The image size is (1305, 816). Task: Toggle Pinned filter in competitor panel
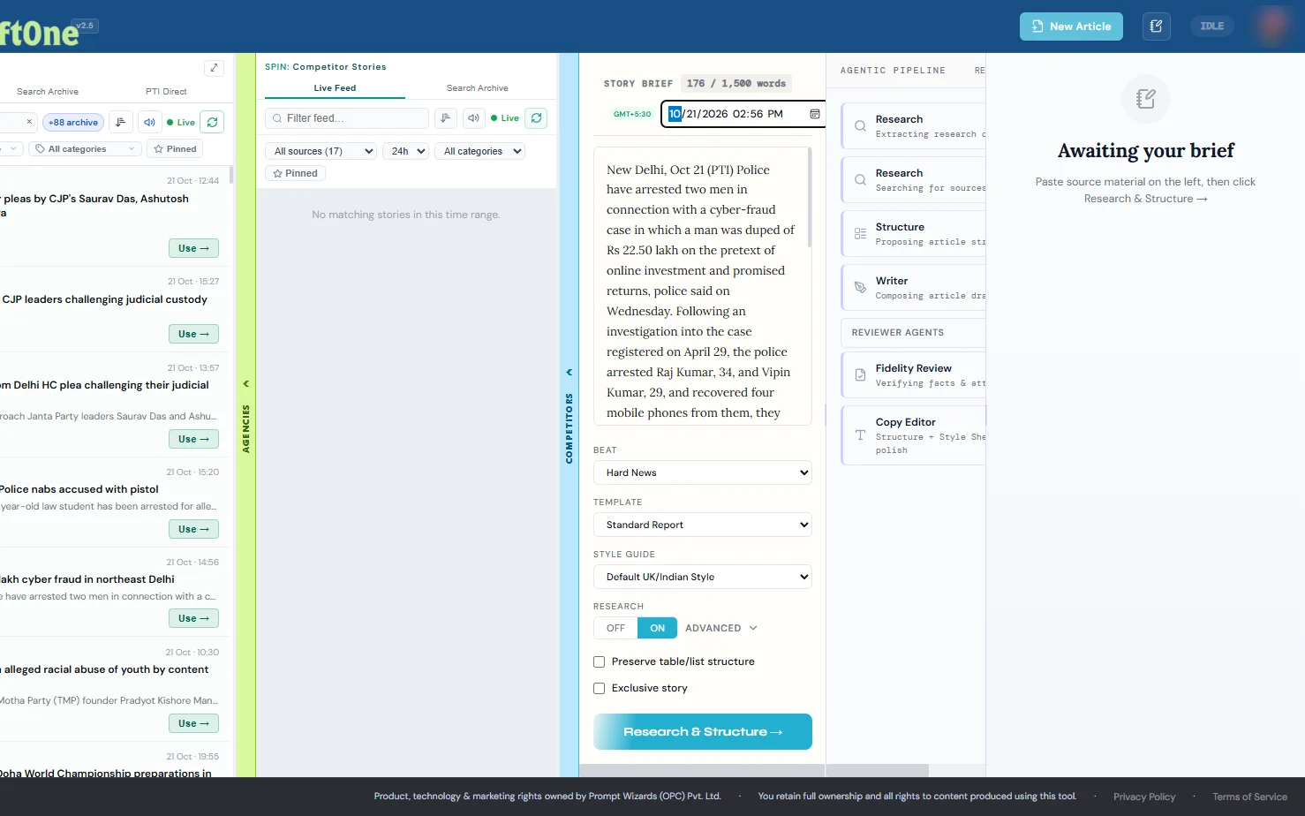pos(295,173)
